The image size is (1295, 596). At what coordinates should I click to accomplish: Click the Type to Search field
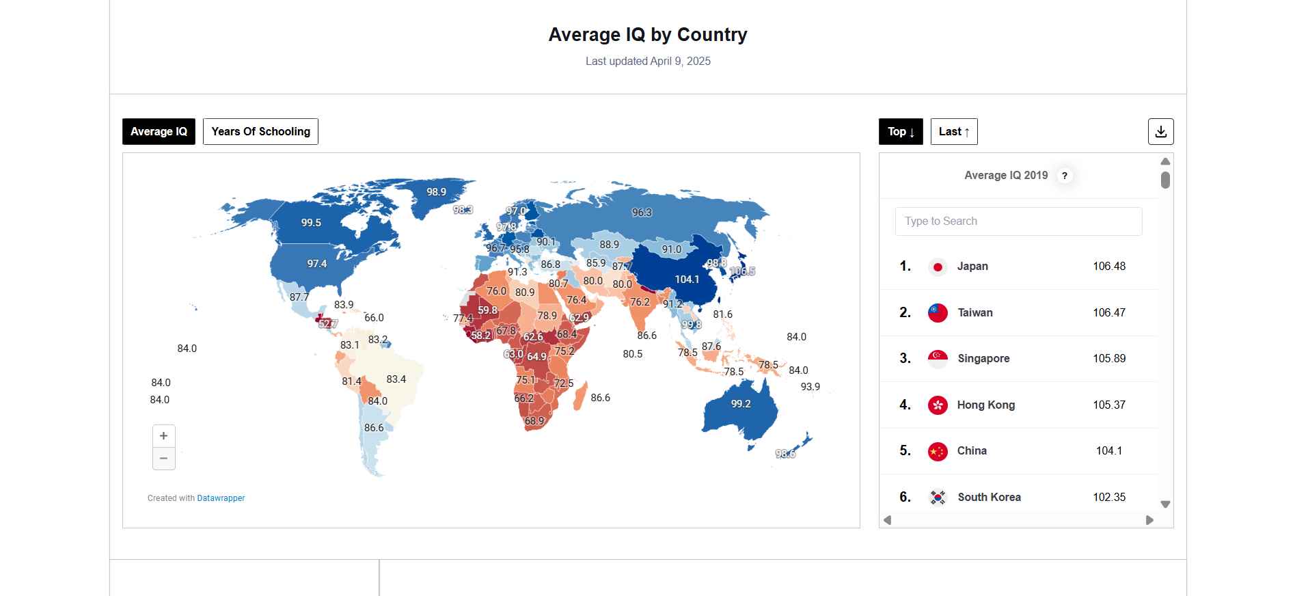click(x=1018, y=221)
